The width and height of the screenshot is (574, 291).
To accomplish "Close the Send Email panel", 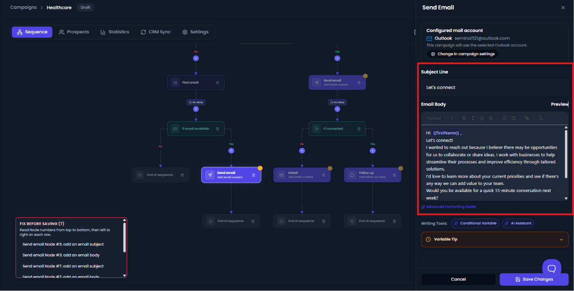I will tap(563, 8).
